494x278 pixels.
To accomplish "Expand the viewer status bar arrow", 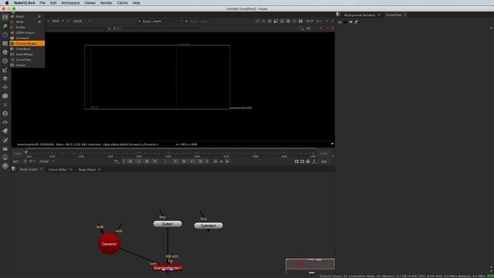I will pyautogui.click(x=332, y=144).
